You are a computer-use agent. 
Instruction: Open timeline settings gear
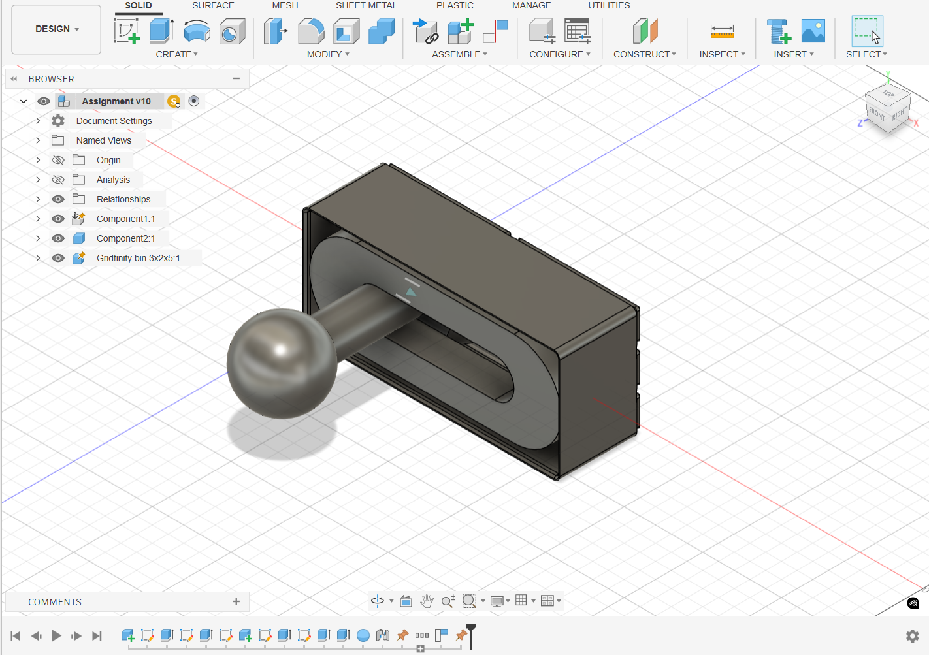913,635
